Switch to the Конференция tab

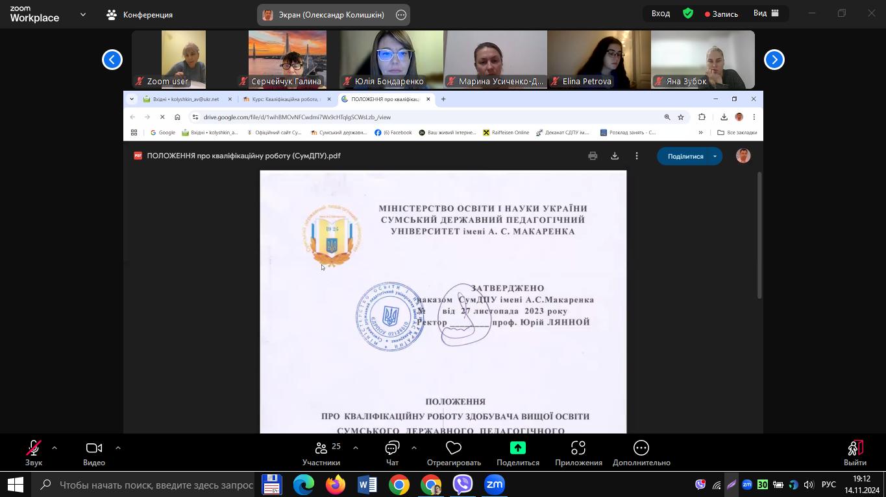(140, 14)
